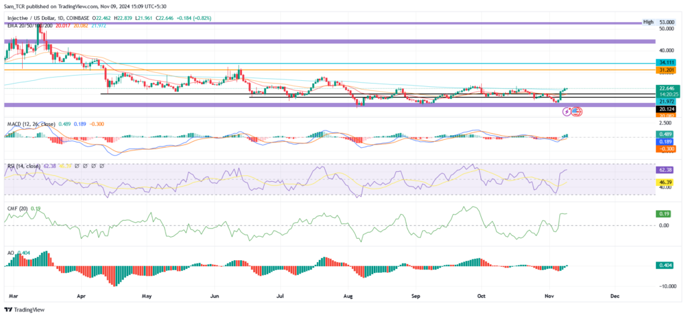
Task: Click the O22.462 open value
Action: [x=102, y=18]
